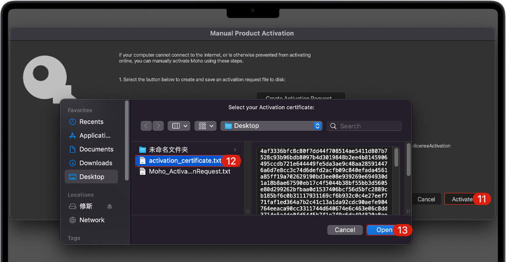
Task: Open the Desktop location popup menu
Action: tap(271, 126)
